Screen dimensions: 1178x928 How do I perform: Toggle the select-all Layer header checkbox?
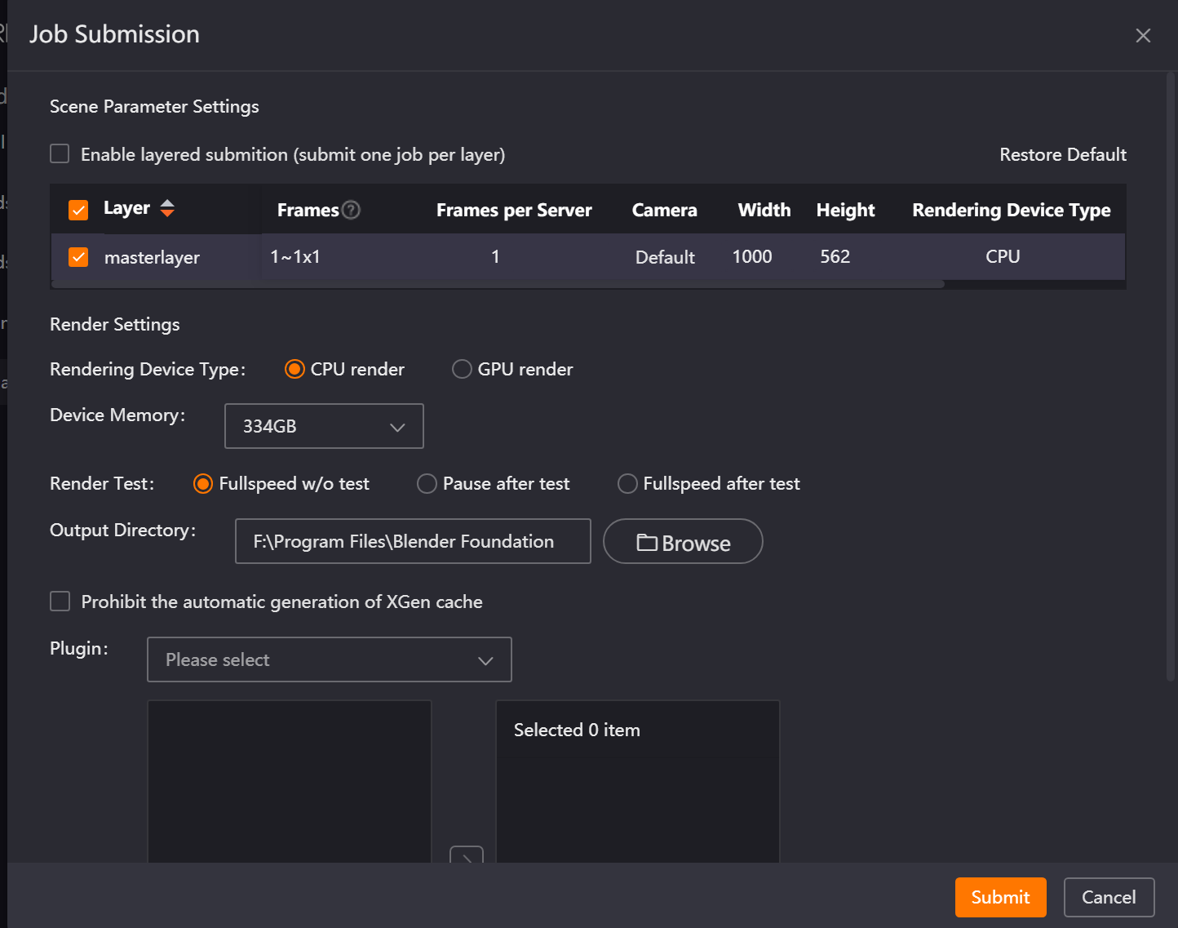pyautogui.click(x=78, y=210)
